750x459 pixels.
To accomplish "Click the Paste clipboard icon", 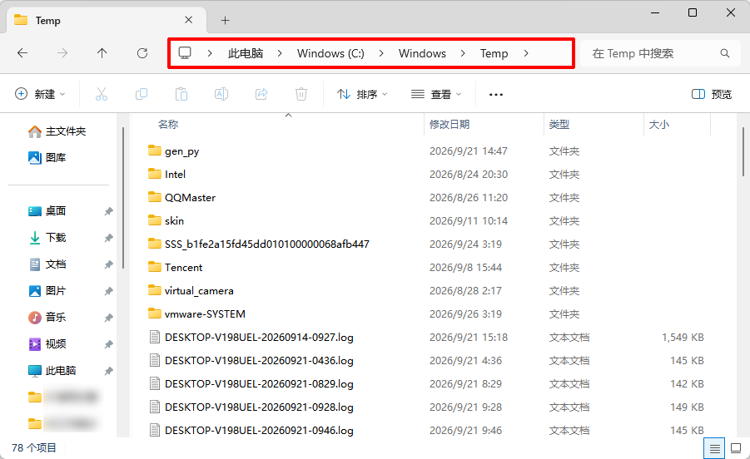I will point(181,94).
